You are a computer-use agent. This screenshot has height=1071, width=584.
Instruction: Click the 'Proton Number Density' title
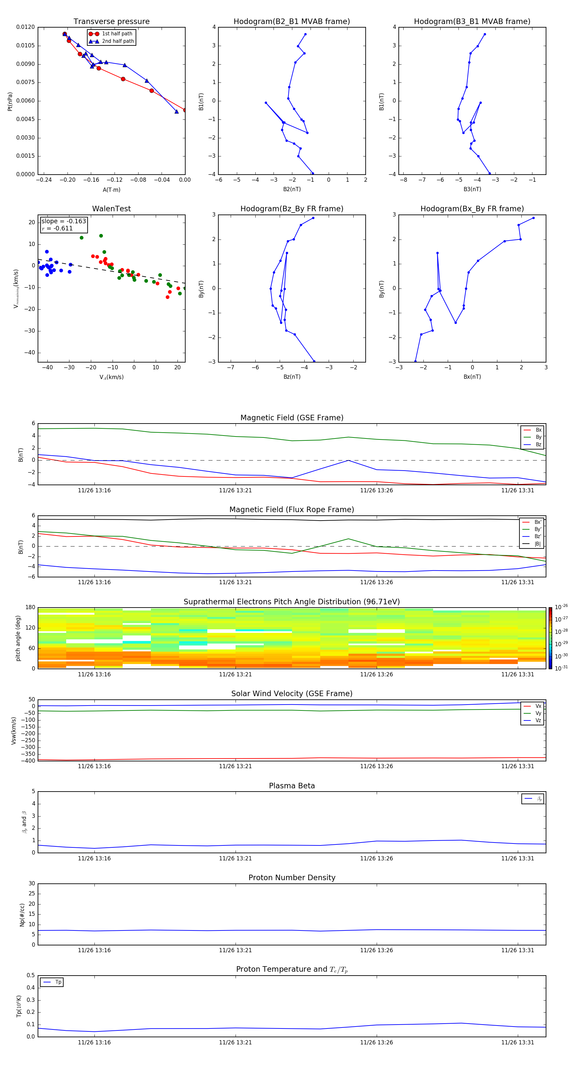pos(292,878)
